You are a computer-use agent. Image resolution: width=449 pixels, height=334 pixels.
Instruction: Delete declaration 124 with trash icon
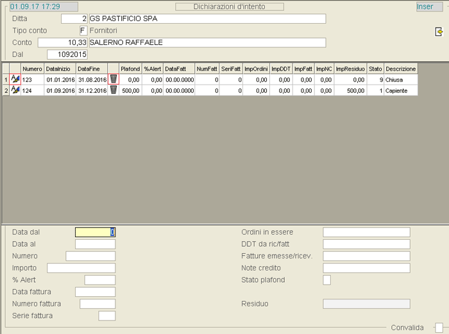pyautogui.click(x=114, y=90)
